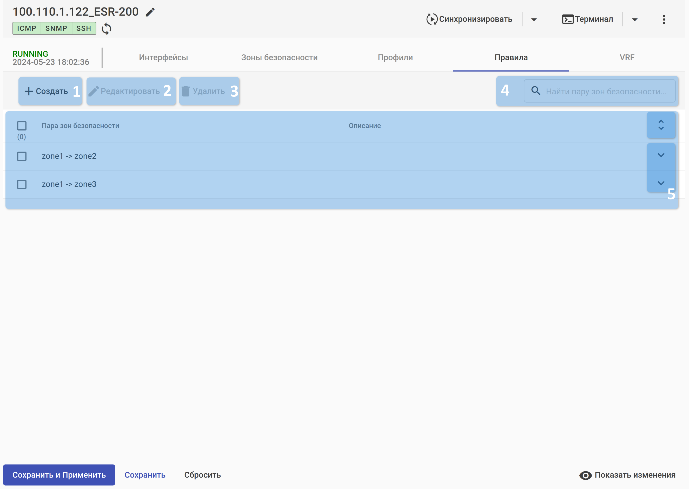Check the zone1 -> zone2 row checkbox
The height and width of the screenshot is (489, 689).
22,156
